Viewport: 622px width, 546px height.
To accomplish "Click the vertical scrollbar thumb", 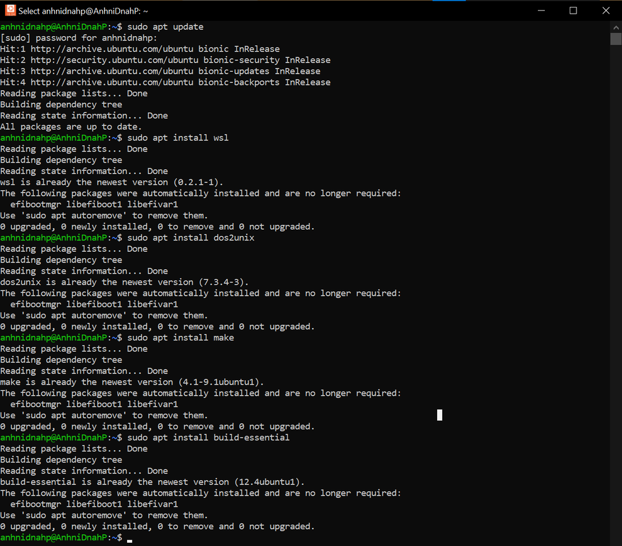I will [x=616, y=39].
